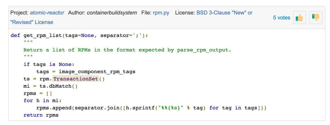
Task: Click the containerbuildsystem author name
Action: click(112, 13)
